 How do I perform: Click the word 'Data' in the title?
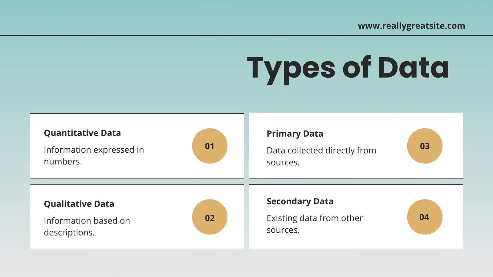click(x=413, y=67)
